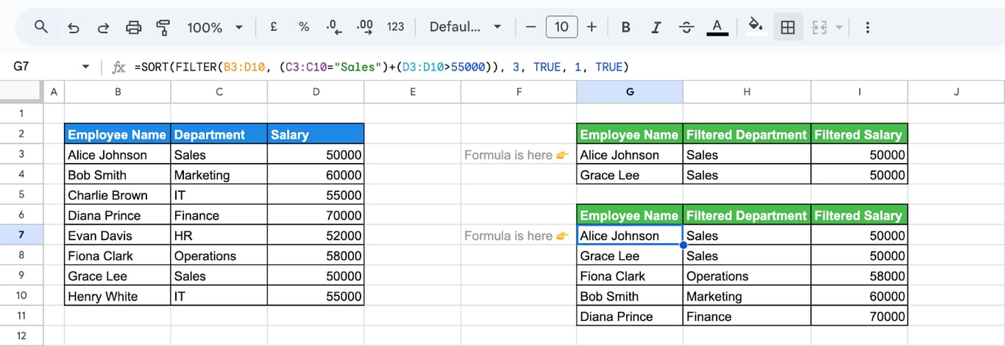1005x346 pixels.
Task: Increase font size with plus
Action: point(592,27)
